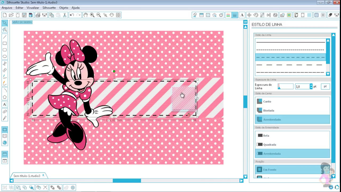Open the Editar menu

(x=19, y=8)
